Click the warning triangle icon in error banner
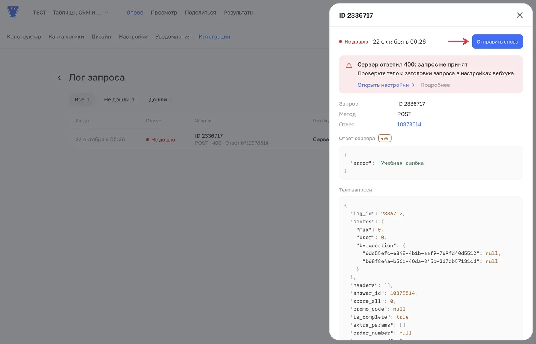 click(349, 65)
